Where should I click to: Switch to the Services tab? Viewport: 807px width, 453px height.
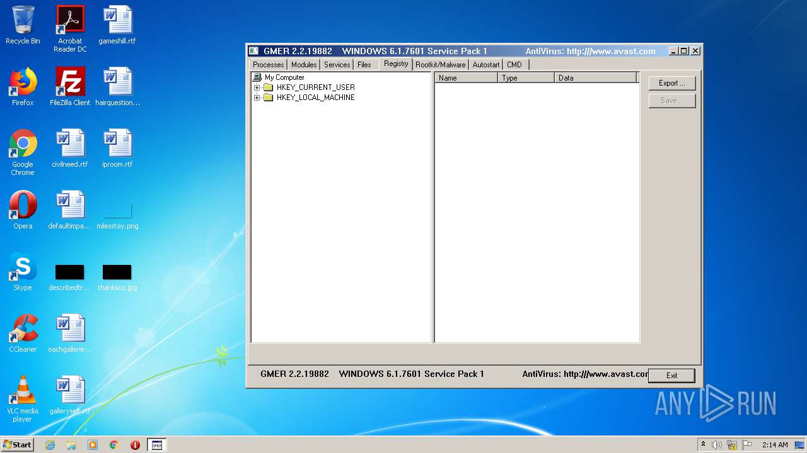(337, 65)
